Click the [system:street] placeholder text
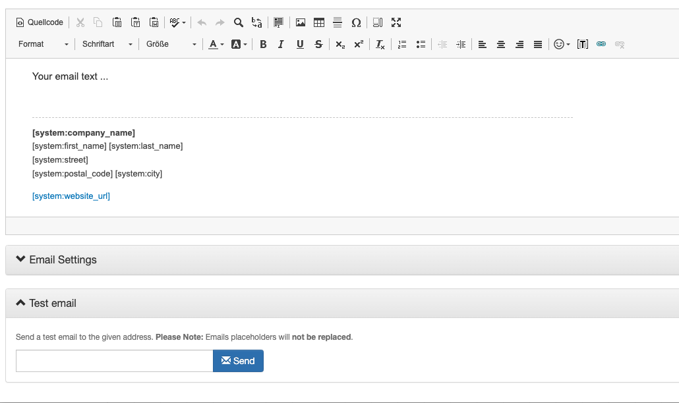This screenshot has width=679, height=403. pos(60,160)
